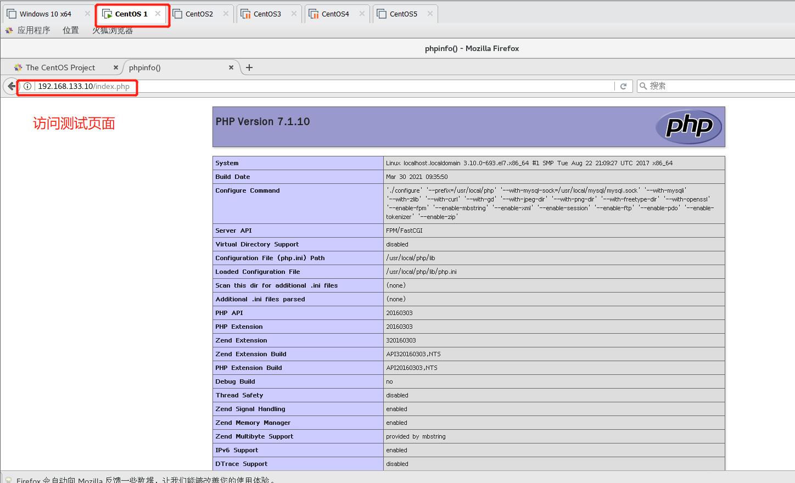Click the 火狐浏览器 taskbar entry
This screenshot has height=483, width=795.
click(113, 30)
